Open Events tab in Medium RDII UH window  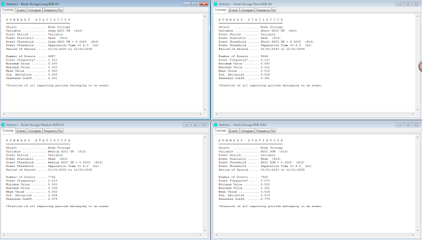tap(20, 131)
